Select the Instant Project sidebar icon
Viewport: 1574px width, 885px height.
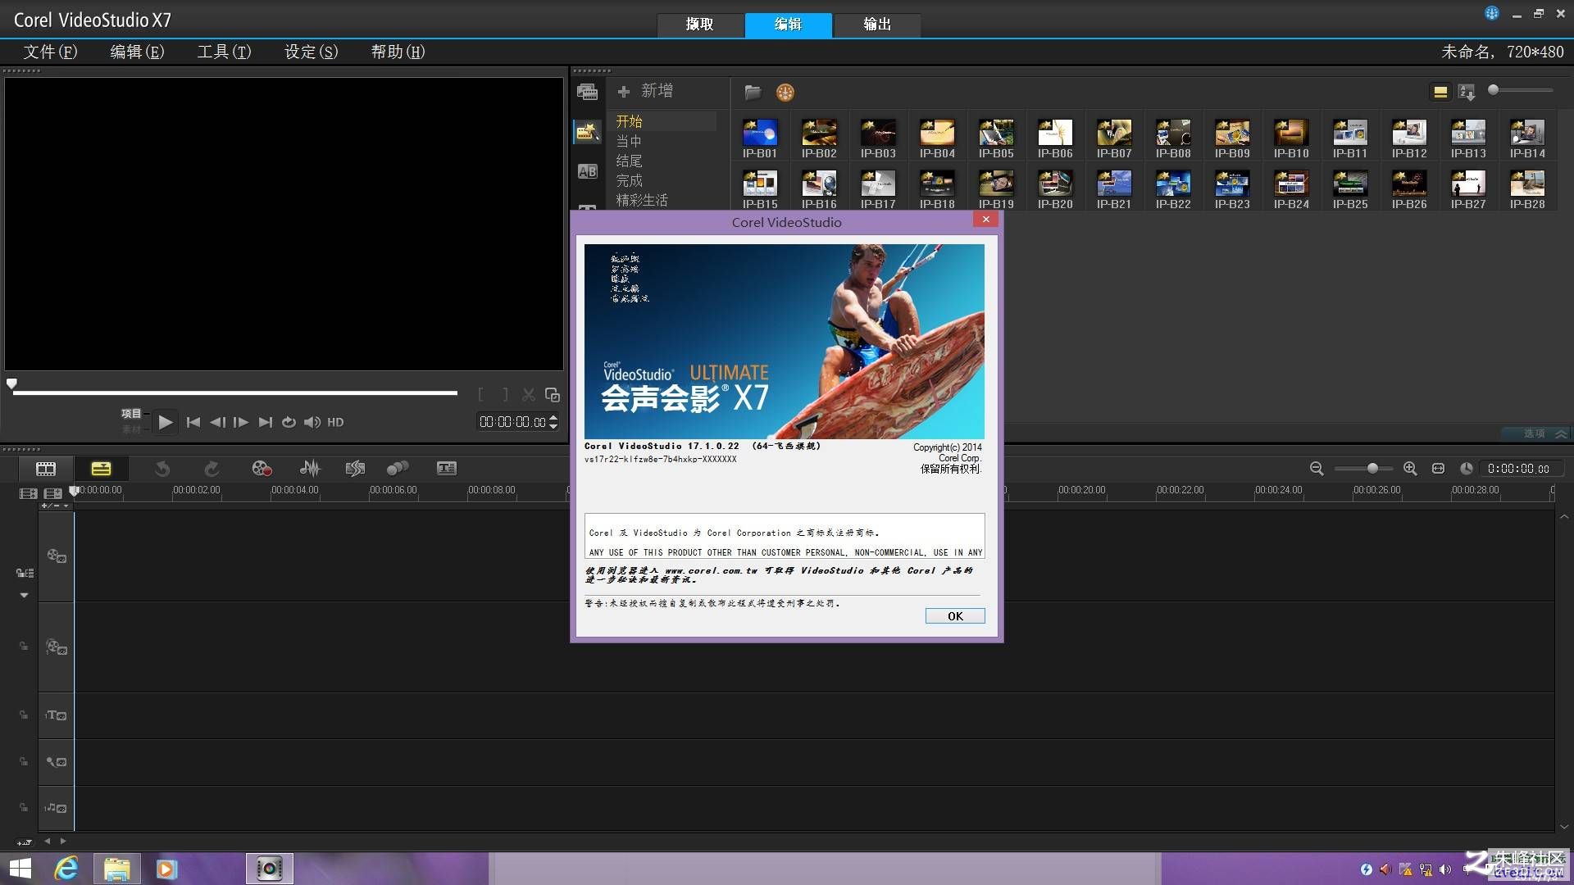tap(587, 131)
